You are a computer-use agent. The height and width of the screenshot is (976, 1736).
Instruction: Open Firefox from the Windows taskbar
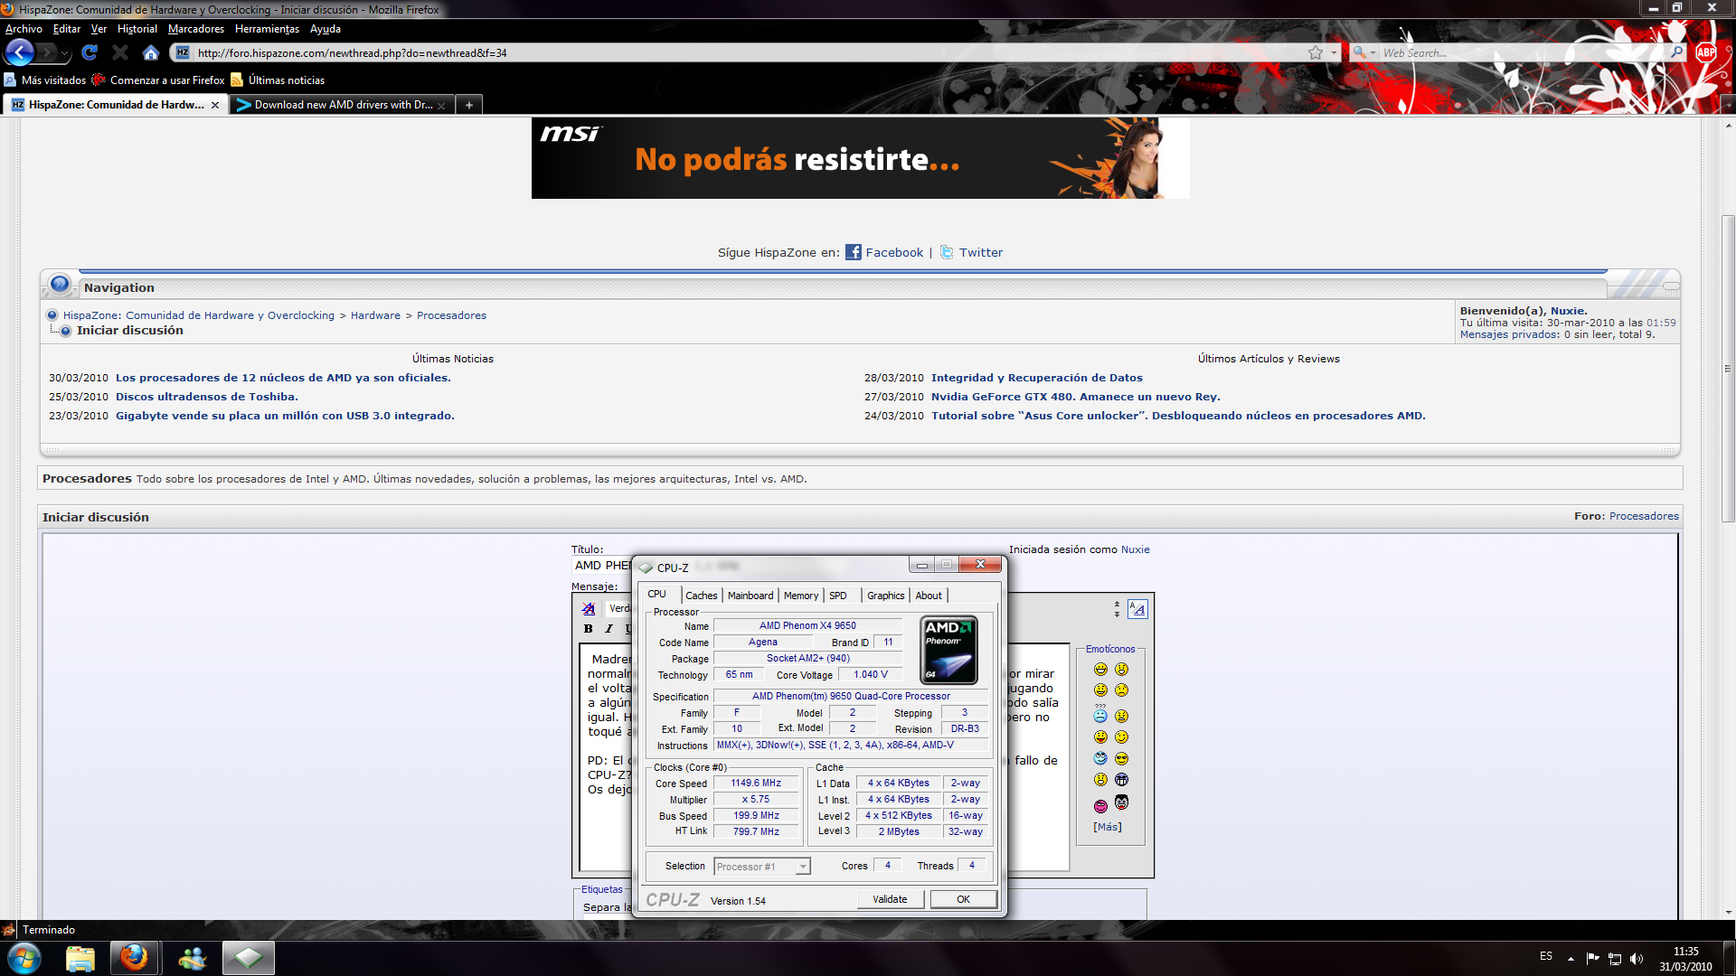pyautogui.click(x=134, y=957)
